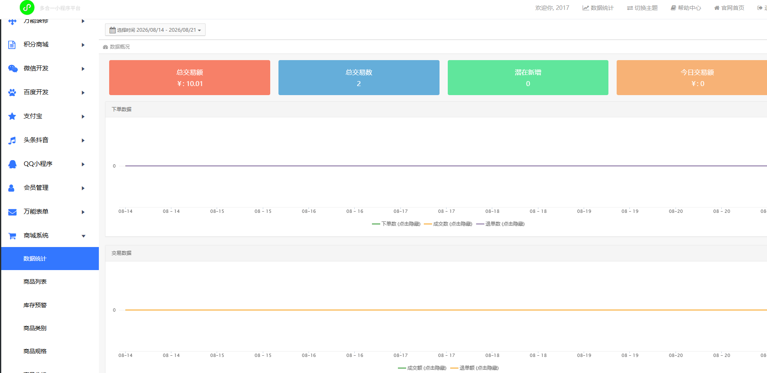Screen dimensions: 767x373
Task: Click the 会员管理 user icon
Action: 12,188
